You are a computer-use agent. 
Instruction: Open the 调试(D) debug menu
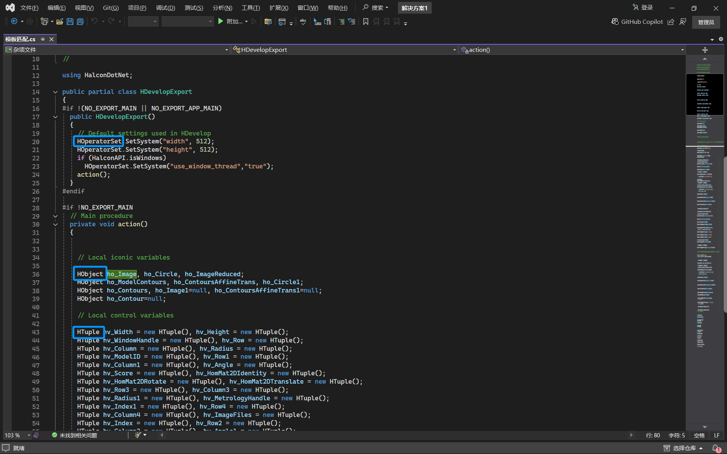click(165, 8)
